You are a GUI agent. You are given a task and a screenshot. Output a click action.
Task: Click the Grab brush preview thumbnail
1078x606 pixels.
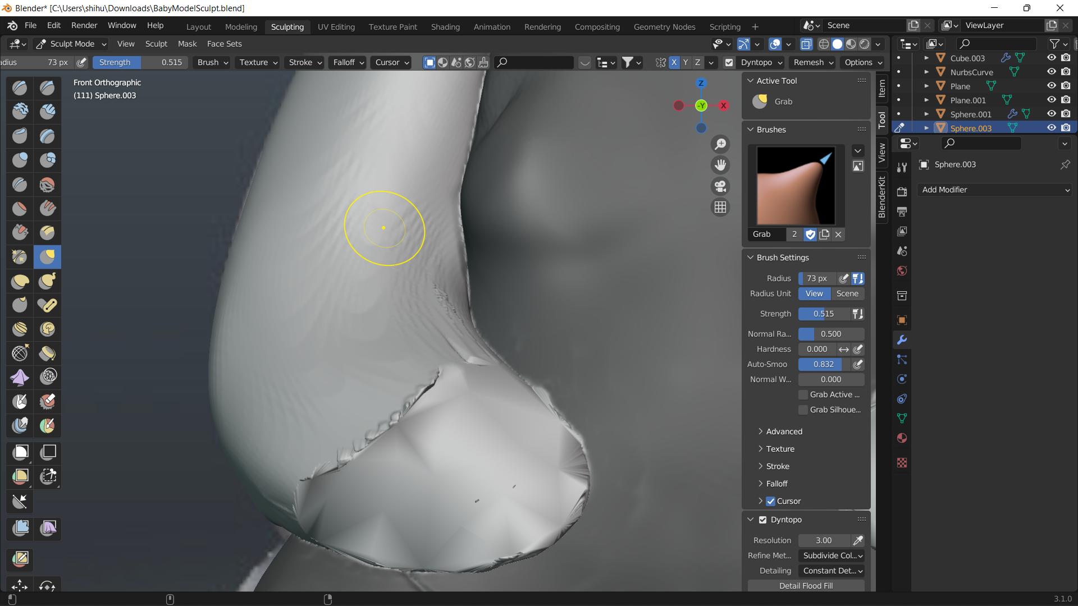coord(795,185)
